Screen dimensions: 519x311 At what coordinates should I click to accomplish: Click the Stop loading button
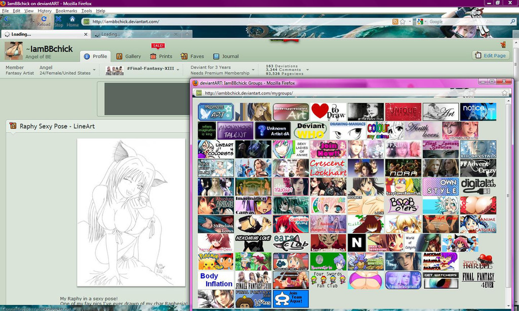click(59, 21)
